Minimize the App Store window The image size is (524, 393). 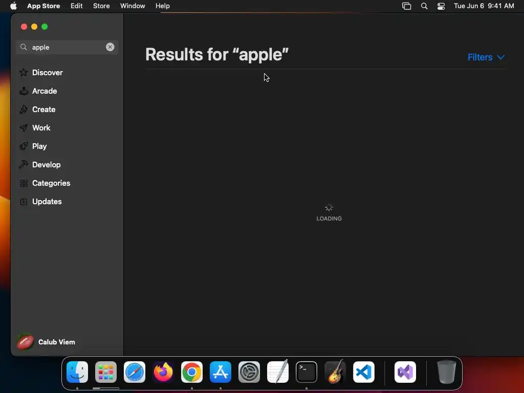34,27
